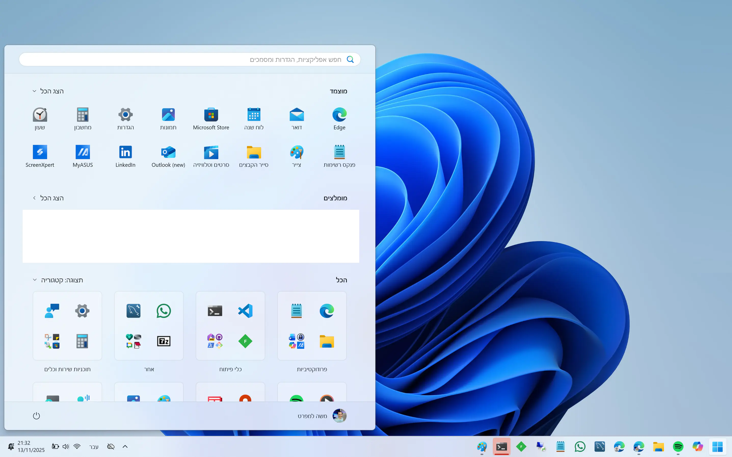Open WhatsApp in the Other category

point(164,311)
